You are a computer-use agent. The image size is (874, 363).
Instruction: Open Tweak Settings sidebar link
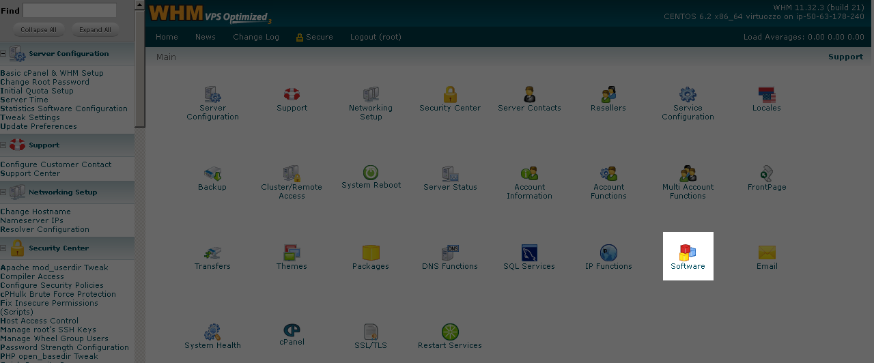(x=30, y=117)
